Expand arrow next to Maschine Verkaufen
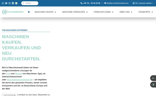Image resolution: width=156 pixels, height=97 pixels. point(87,12)
